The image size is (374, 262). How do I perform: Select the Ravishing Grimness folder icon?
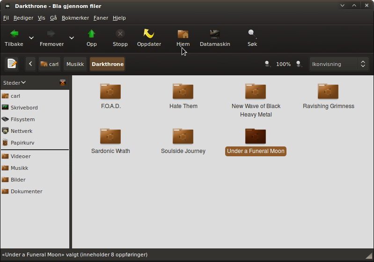(328, 91)
